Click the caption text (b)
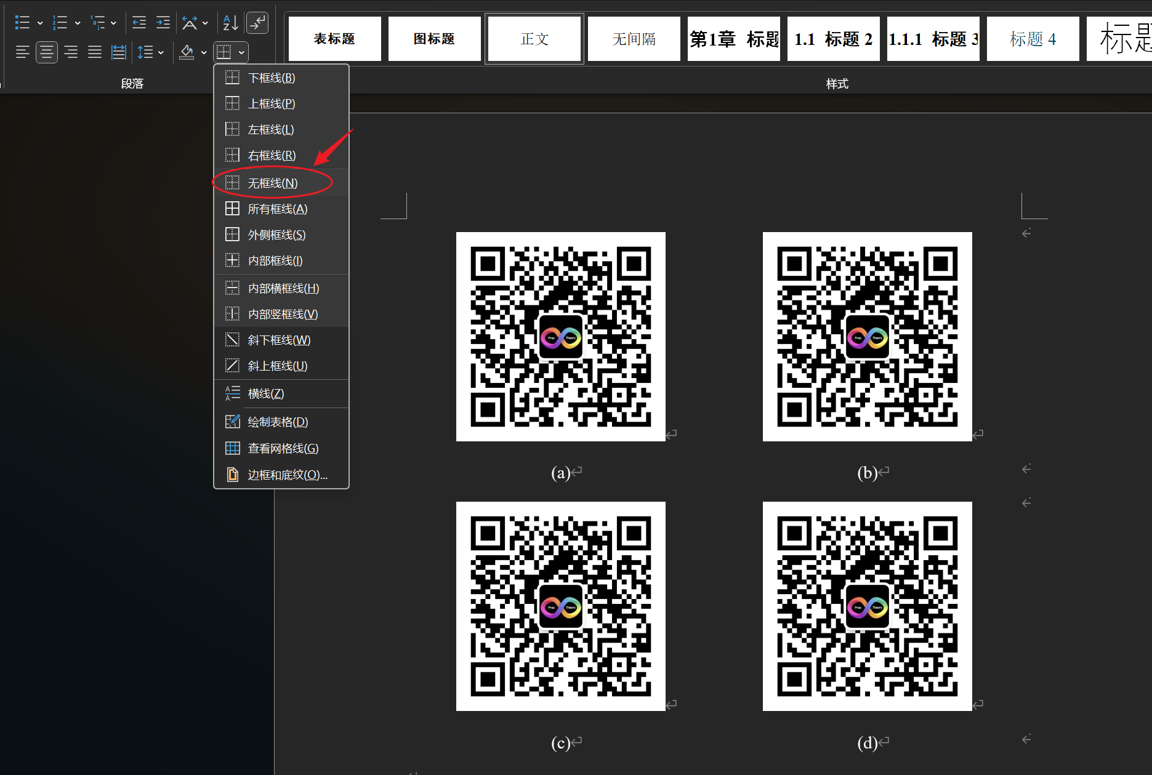1152x775 pixels. click(867, 473)
